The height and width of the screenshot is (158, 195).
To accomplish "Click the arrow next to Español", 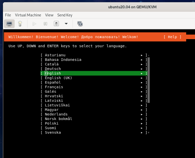I will (x=142, y=83).
